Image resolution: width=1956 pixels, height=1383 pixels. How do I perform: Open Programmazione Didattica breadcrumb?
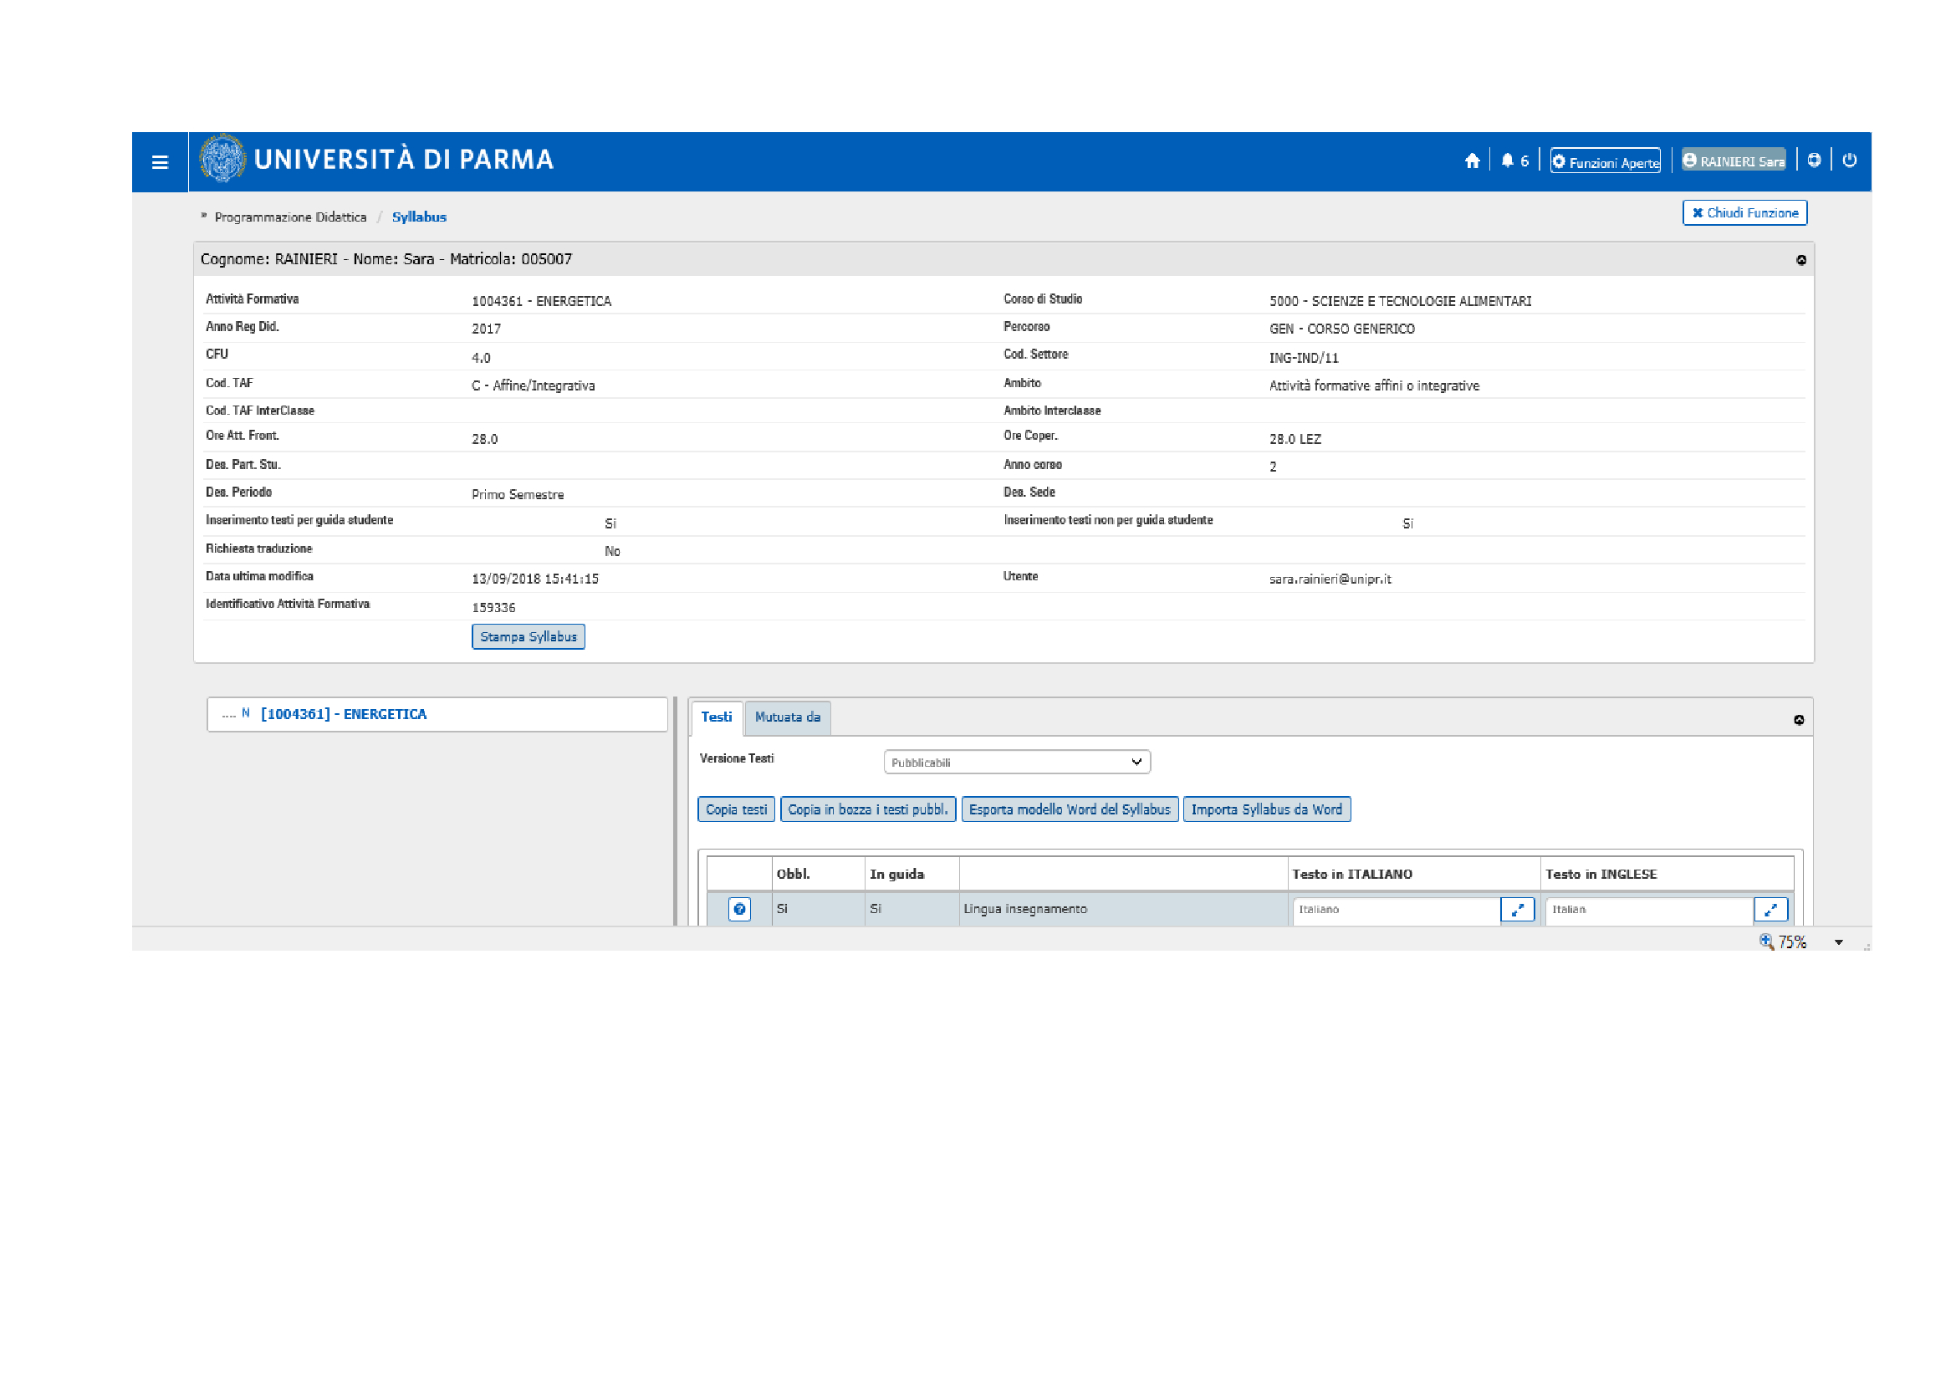click(x=290, y=217)
